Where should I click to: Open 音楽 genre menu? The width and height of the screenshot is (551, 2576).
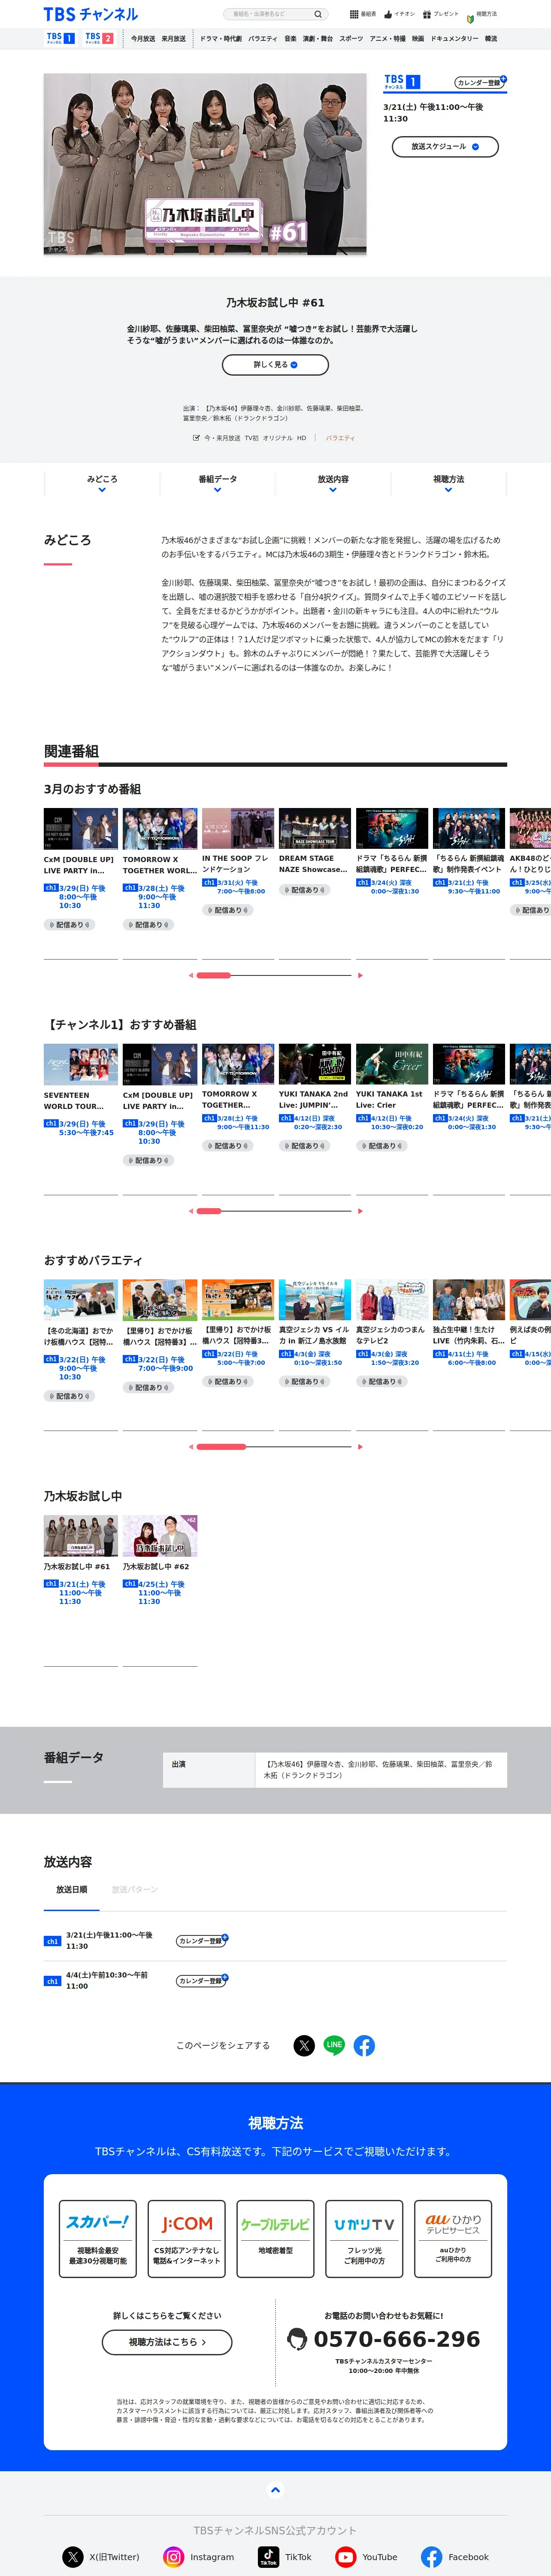[290, 39]
